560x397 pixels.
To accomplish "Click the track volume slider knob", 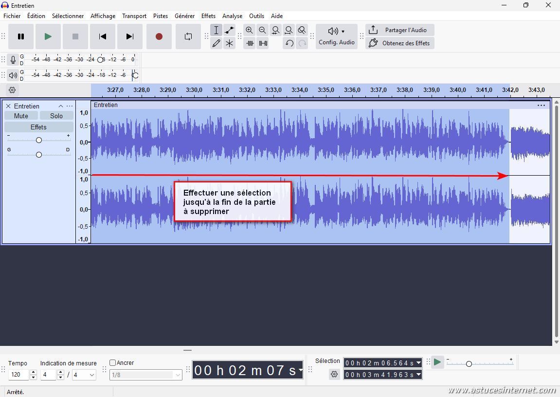I will [38, 140].
